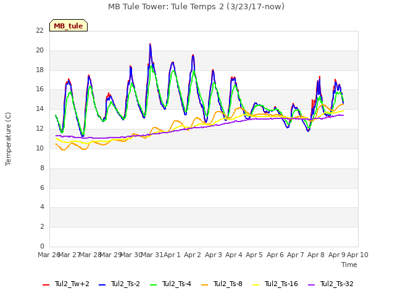Select the Tul2_Ts-4 legend label
The height and width of the screenshot is (296, 395).
pyautogui.click(x=177, y=284)
